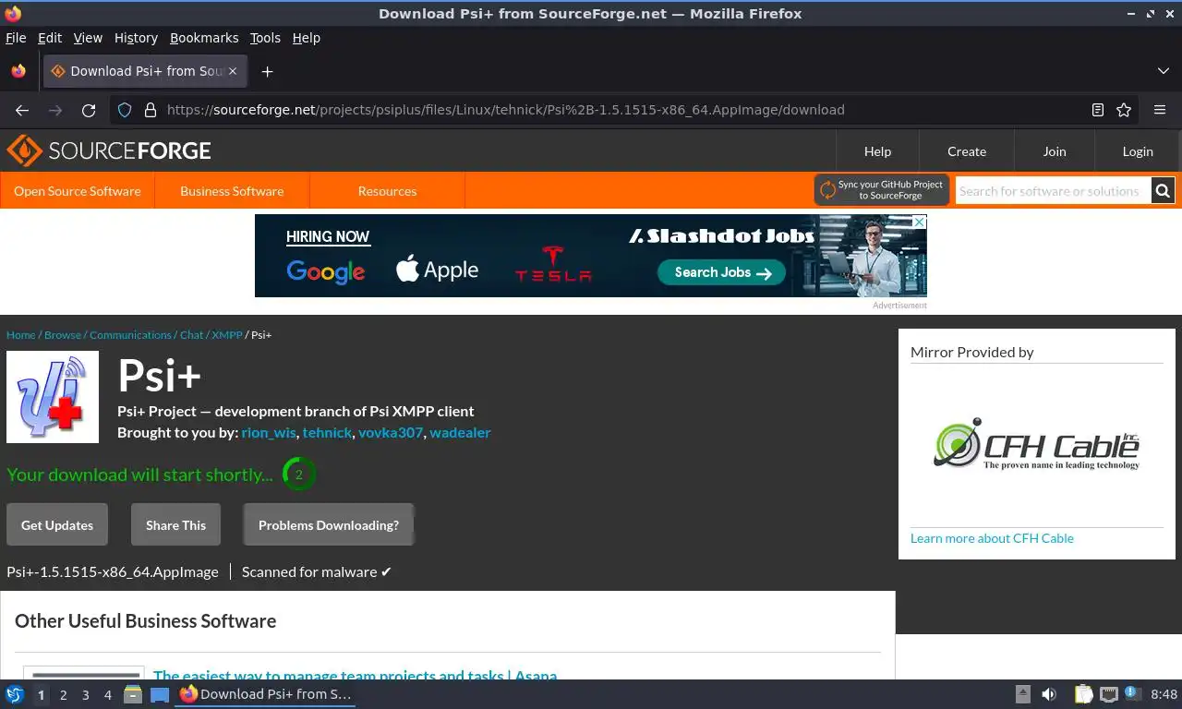Open Browse breadcrumb link

pos(63,335)
